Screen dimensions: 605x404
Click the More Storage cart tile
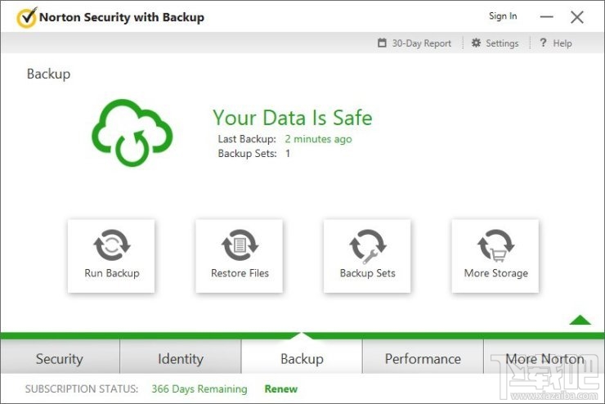(x=495, y=256)
